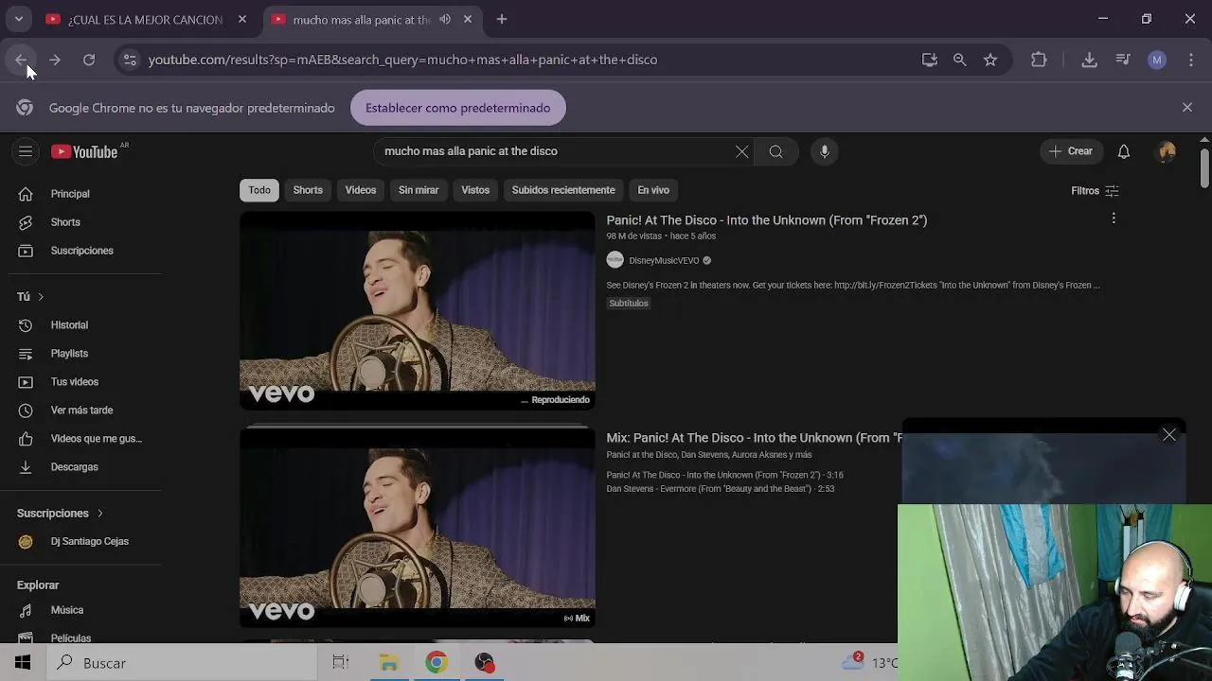Open Chrome downloads icon
Viewport: 1212px width, 681px height.
1090,60
